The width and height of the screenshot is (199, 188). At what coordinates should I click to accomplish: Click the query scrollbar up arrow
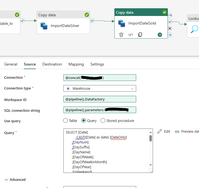tap(151, 132)
